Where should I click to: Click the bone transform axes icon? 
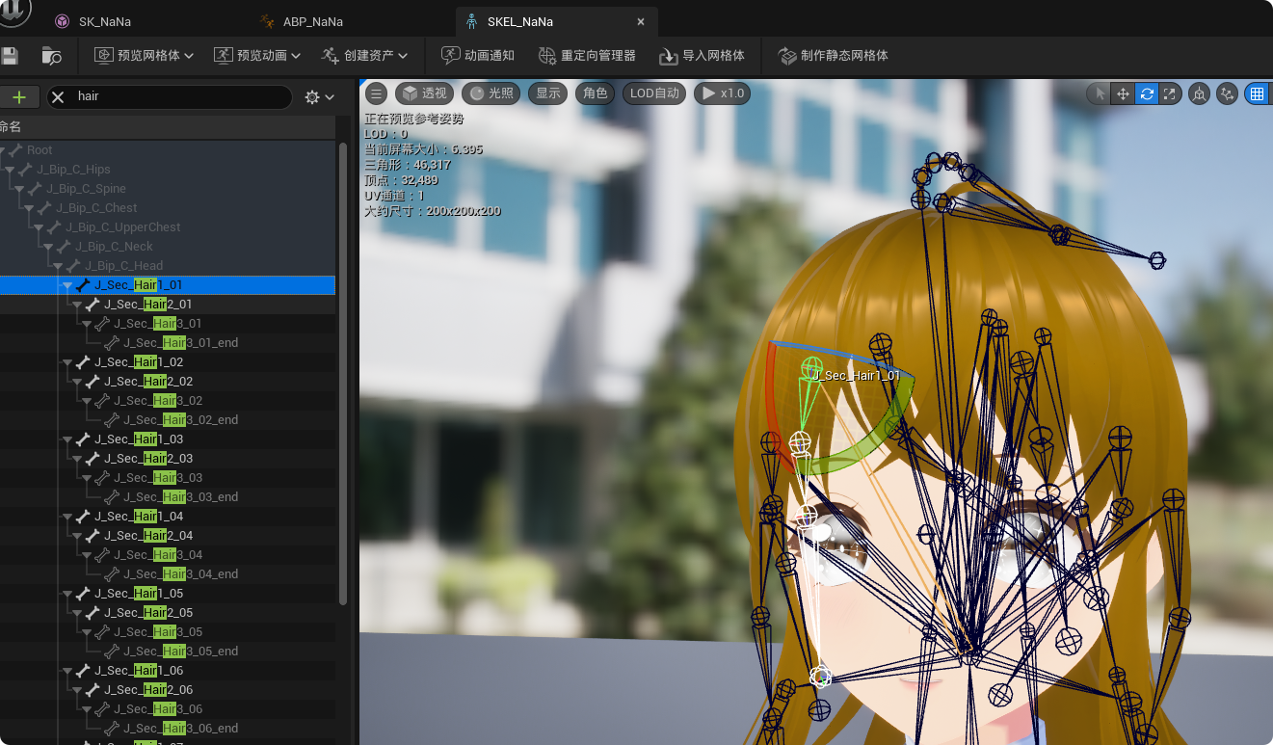pos(1227,93)
